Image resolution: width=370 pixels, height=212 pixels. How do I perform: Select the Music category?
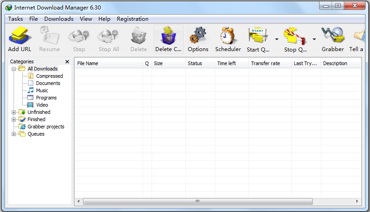[42, 90]
